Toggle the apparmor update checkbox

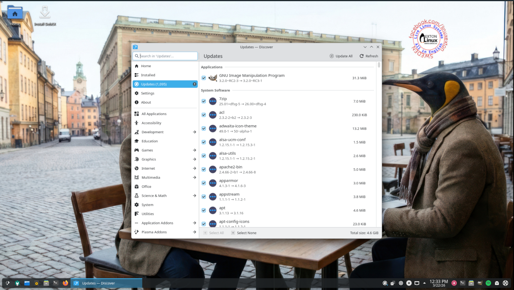point(204,183)
